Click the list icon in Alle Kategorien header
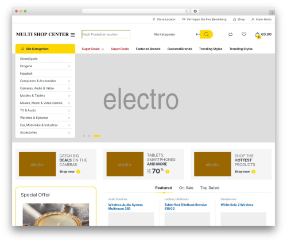287x243 pixels. (x=22, y=49)
